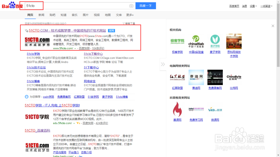
Task: Click 红黑联盟 logo icon
Action: coord(177,77)
